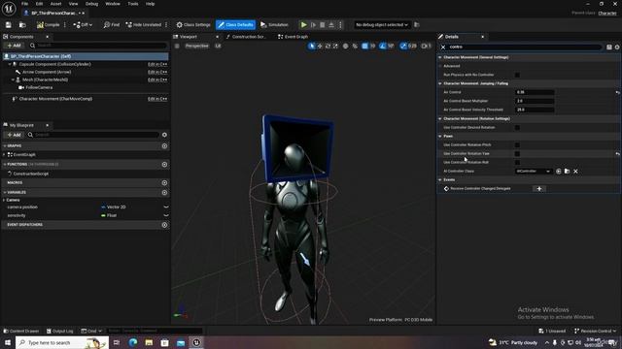Open Class Settings
The height and width of the screenshot is (349, 622).
[x=193, y=25]
